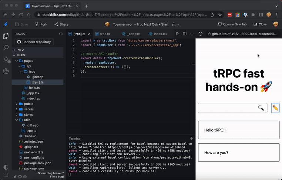
Task: Toggle the bottom panel layout icon
Action: click(x=6, y=175)
